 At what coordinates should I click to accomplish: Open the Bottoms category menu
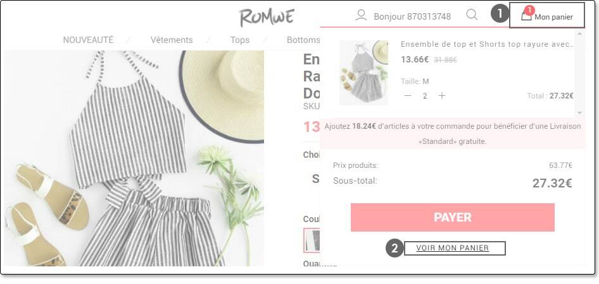303,40
